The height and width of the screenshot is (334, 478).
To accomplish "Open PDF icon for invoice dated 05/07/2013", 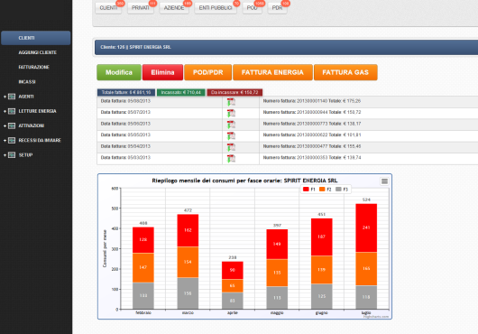I will (x=231, y=114).
